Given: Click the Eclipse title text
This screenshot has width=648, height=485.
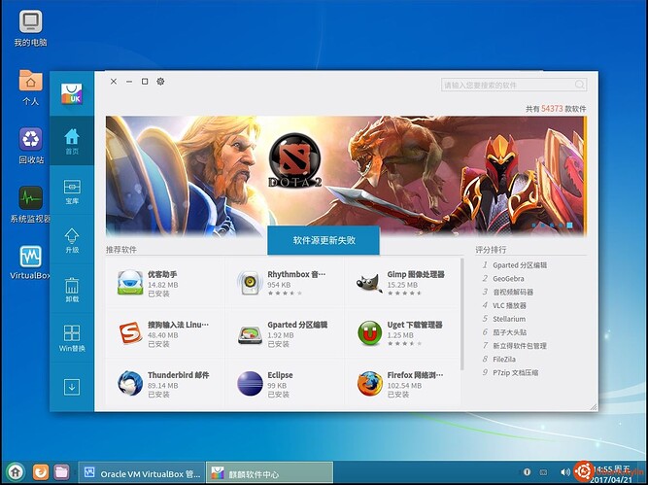Looking at the screenshot, I should pos(280,375).
